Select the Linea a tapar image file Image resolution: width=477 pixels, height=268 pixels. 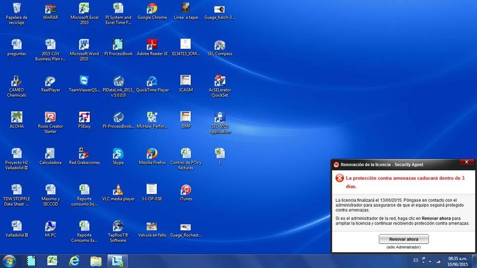coord(186,12)
